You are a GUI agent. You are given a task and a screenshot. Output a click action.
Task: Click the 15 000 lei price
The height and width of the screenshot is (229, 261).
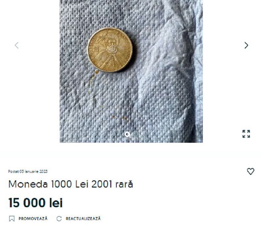coord(35,203)
